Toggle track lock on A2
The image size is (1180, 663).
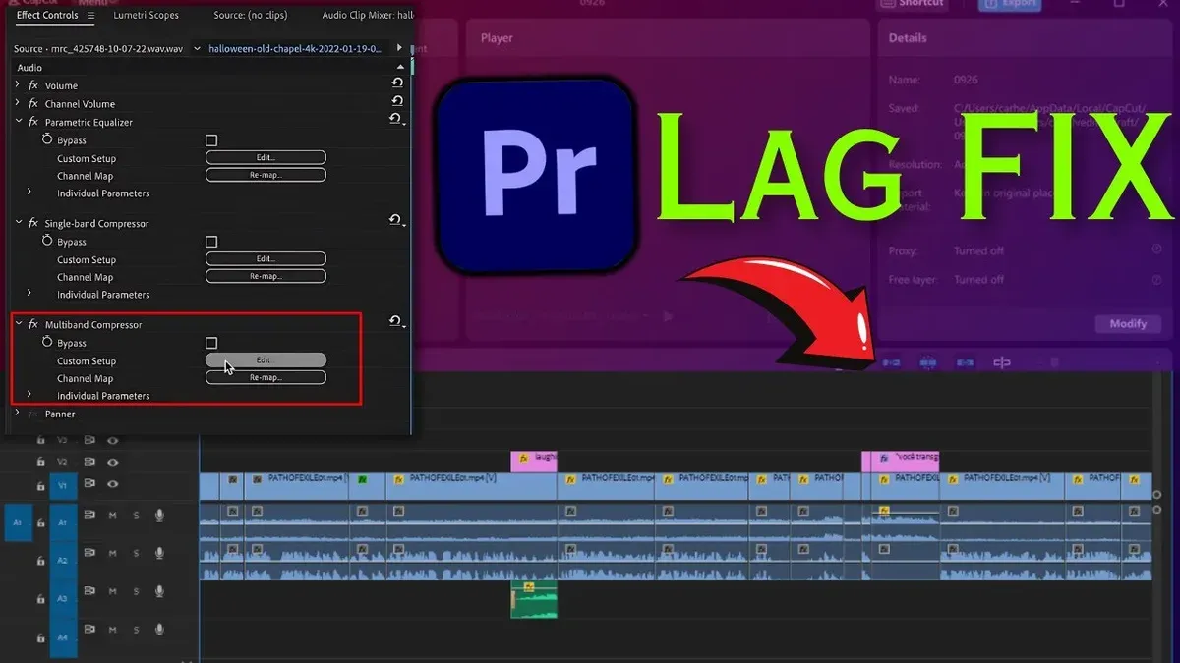point(40,561)
